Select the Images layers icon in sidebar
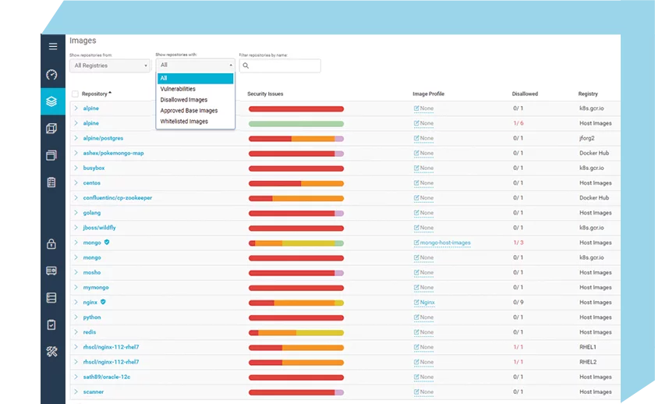This screenshot has width=655, height=404. click(51, 101)
